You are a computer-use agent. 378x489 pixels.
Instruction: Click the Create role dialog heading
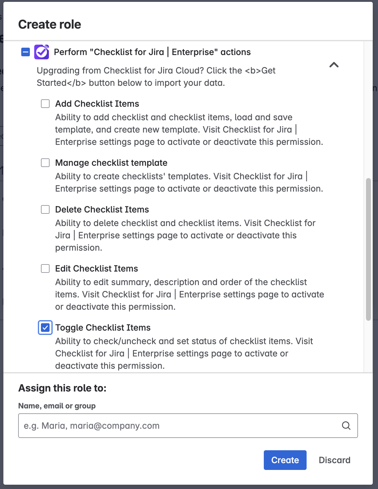50,24
